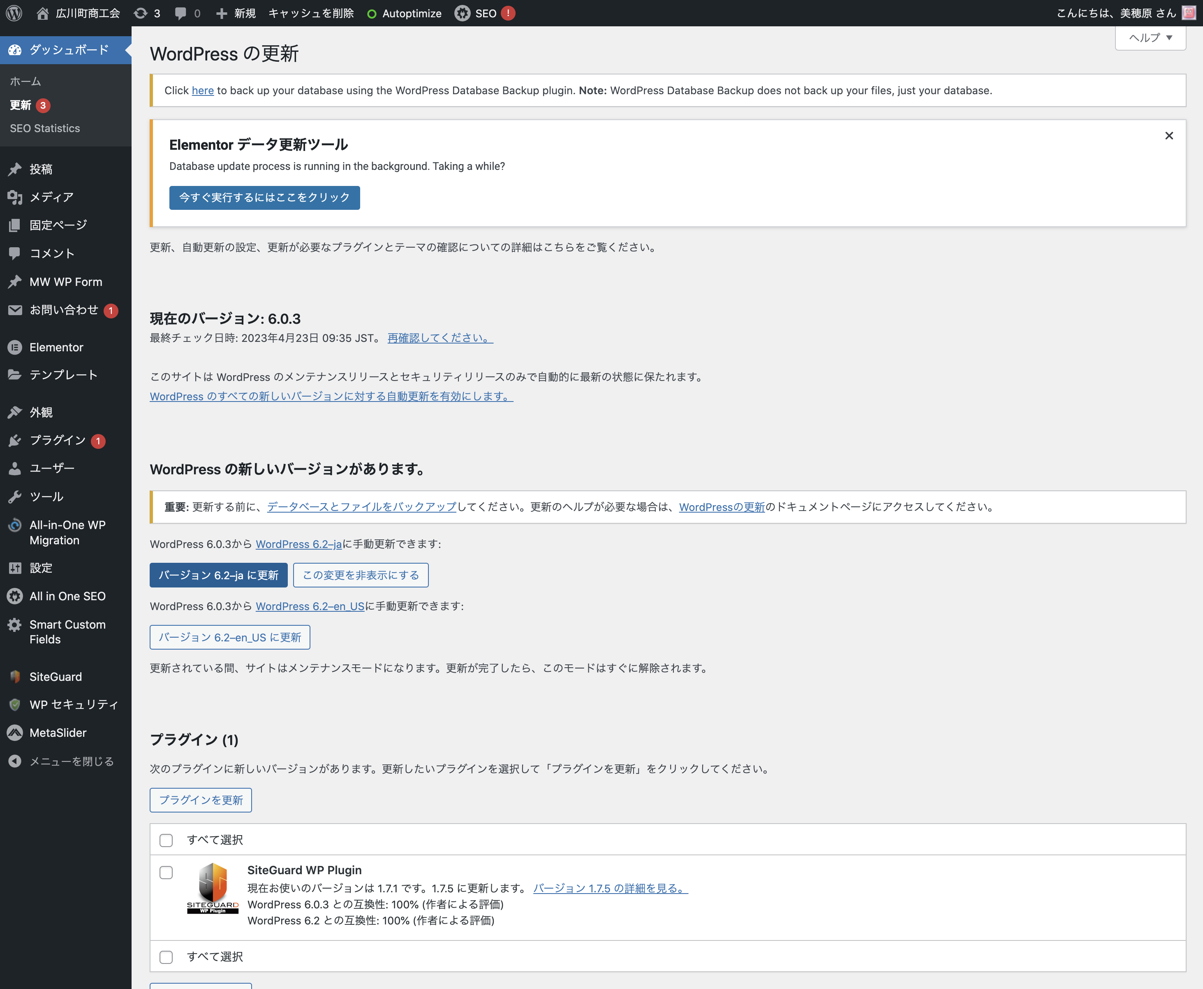Image resolution: width=1203 pixels, height=989 pixels.
Task: Open the ホーム submenu item
Action: (x=25, y=81)
